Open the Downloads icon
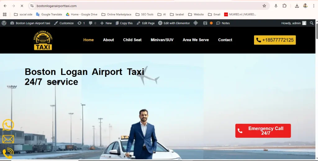This screenshot has width=318, height=161. pos(297,6)
